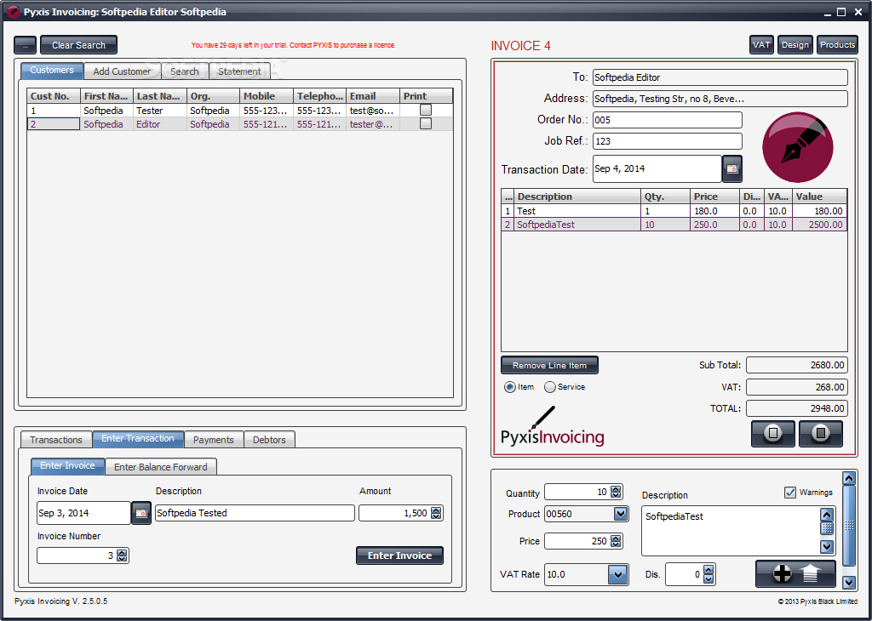
Task: Click the up arrow in the Description box scrollbar
Action: (827, 515)
